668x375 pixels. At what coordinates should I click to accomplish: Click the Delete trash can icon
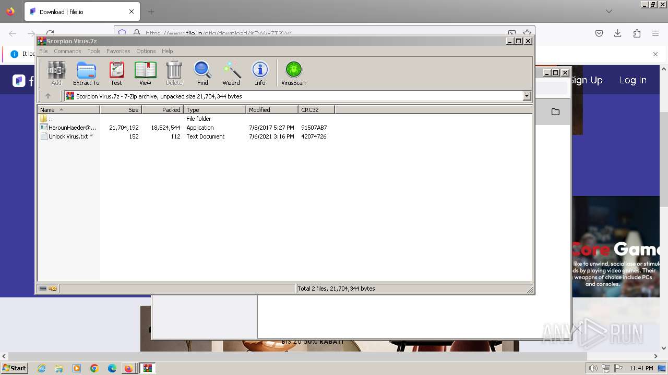[174, 73]
